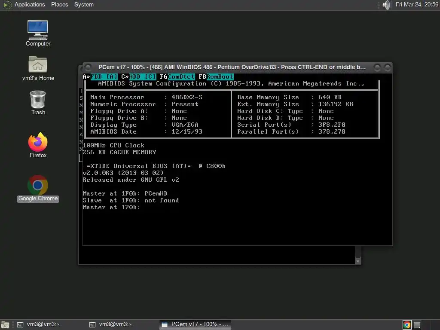Click scrollbar down arrow in terminal window behind
This screenshot has width=440, height=330.
pos(358,261)
